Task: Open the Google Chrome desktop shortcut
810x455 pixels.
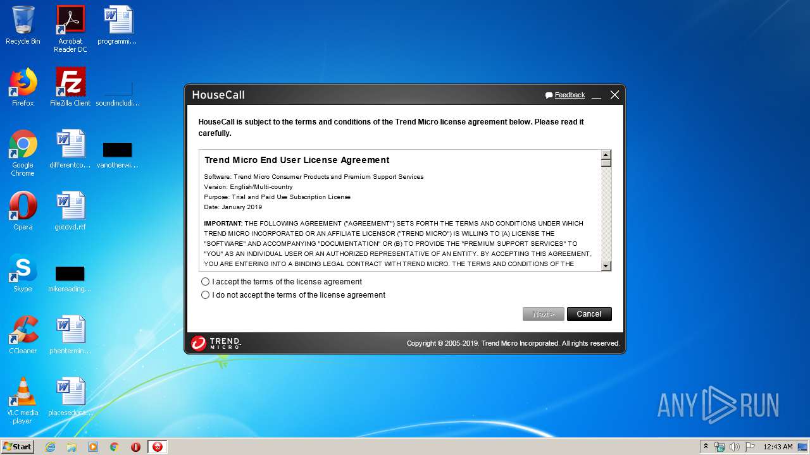Action: pyautogui.click(x=23, y=153)
